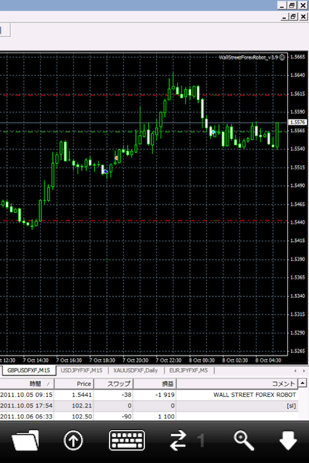Screen dimensions: 309x463
Task: Click the blue trade marker on chart
Action: click(x=106, y=171)
